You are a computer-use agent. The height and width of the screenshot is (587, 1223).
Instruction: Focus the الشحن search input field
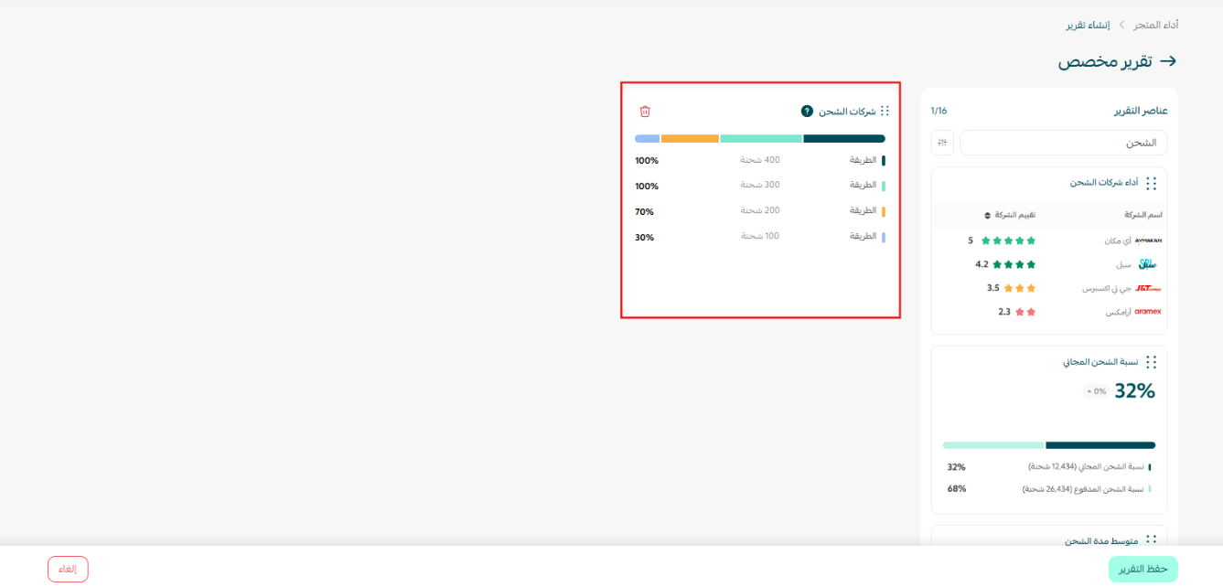[x=1063, y=143]
